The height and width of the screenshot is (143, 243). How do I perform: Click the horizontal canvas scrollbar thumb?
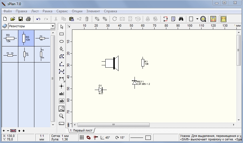[113, 125]
